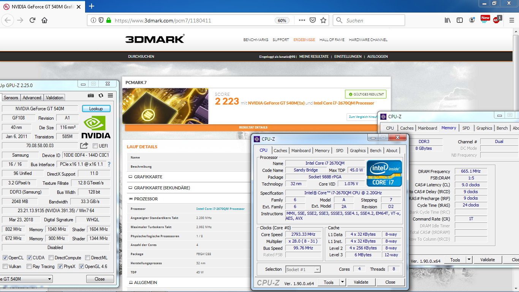Toggle Firefox sidebar view
The image size is (519, 292).
tap(460, 21)
